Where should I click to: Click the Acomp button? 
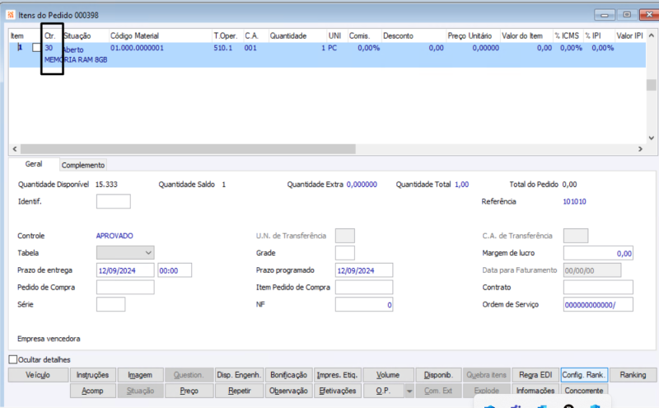[x=92, y=391]
